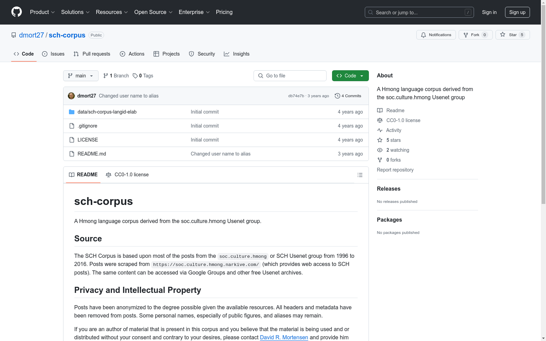Image resolution: width=546 pixels, height=341 pixels.
Task: Open the Actions tab
Action: pos(132,54)
